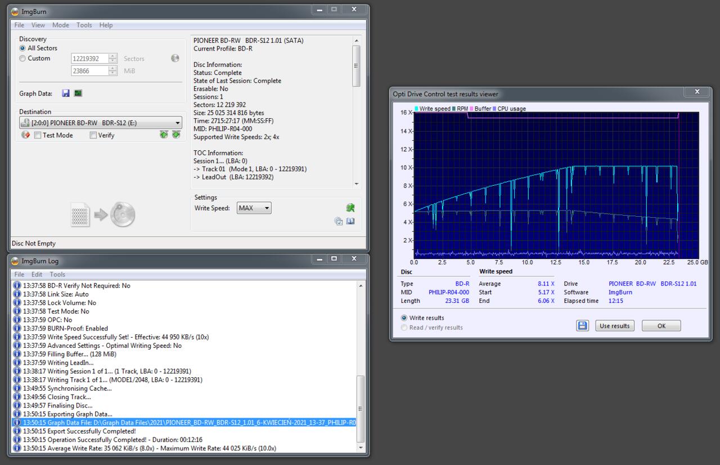Select the highlighted Graph Data File log line
The image size is (720, 465).
coord(184,423)
